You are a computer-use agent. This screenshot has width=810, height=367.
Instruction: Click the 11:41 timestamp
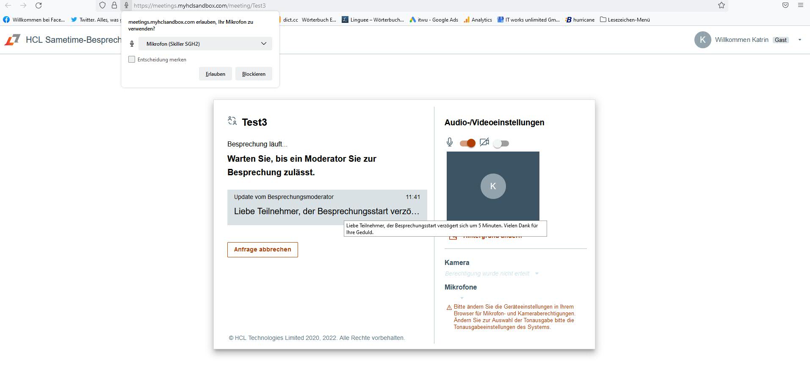(x=413, y=197)
